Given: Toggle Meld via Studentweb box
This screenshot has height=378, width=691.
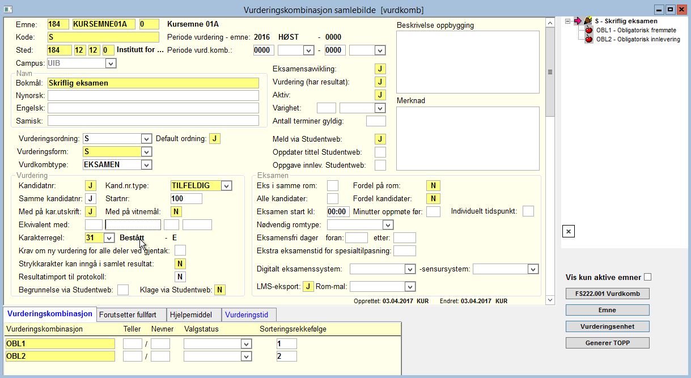Looking at the screenshot, I should coord(380,139).
